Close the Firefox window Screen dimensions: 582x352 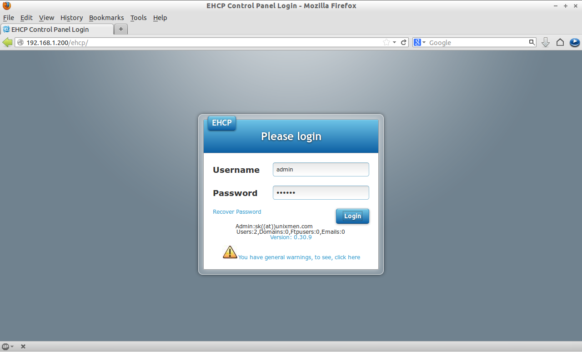pos(575,6)
